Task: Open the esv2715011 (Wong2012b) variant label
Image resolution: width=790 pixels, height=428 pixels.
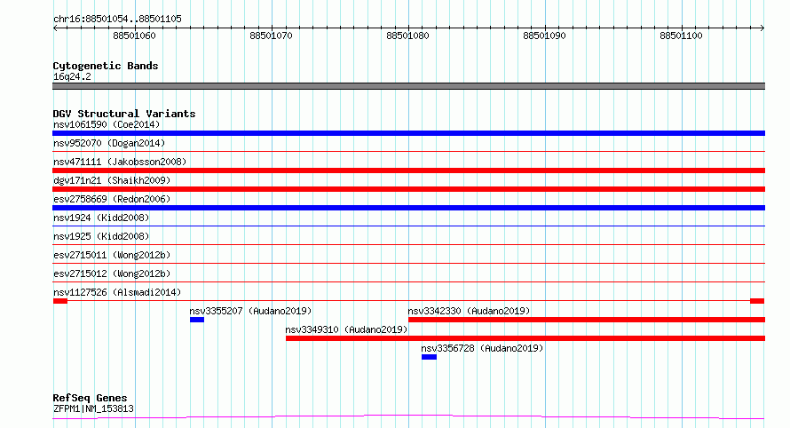Action: pyautogui.click(x=112, y=255)
